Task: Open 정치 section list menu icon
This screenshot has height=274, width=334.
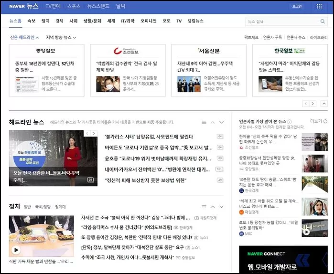Action: tap(204, 207)
